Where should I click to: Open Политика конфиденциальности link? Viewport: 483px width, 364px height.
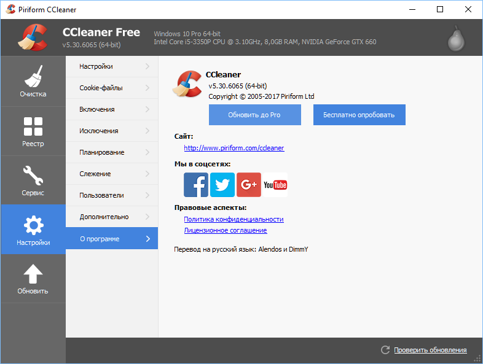(234, 219)
